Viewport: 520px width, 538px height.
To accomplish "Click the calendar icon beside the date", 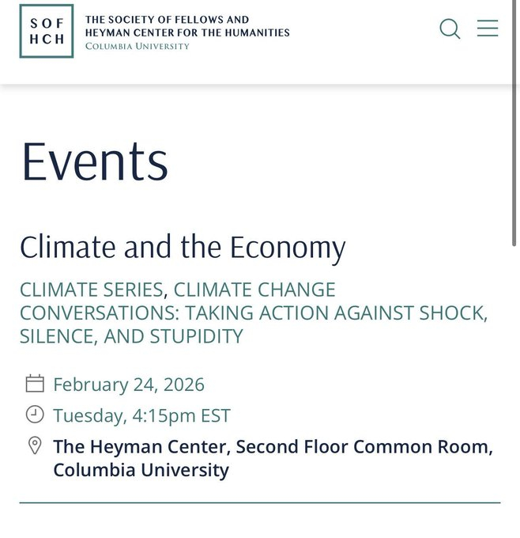I will pyautogui.click(x=35, y=385).
